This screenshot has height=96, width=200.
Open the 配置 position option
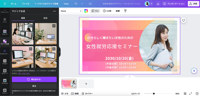point(118,11)
